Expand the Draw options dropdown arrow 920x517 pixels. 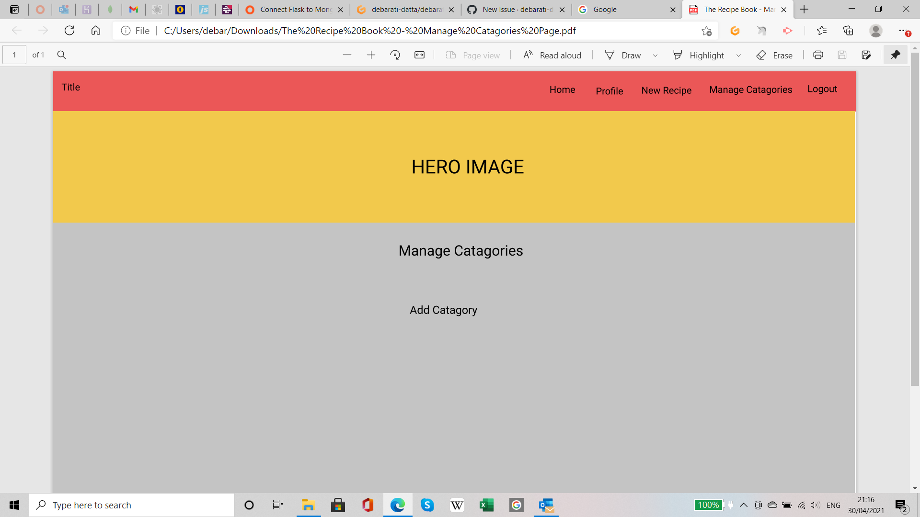655,56
